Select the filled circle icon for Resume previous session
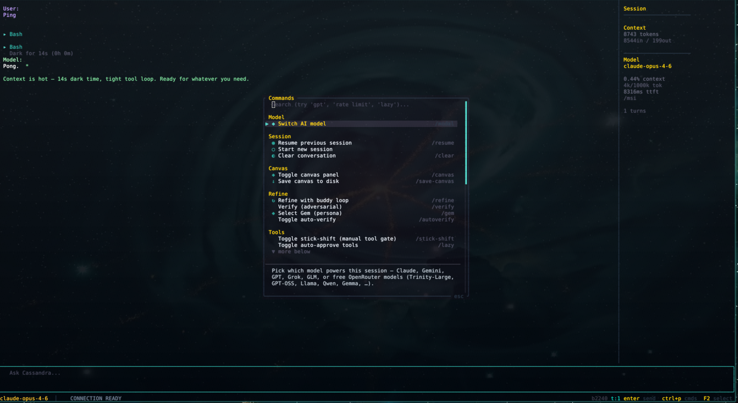Image resolution: width=738 pixels, height=403 pixels. [x=273, y=143]
